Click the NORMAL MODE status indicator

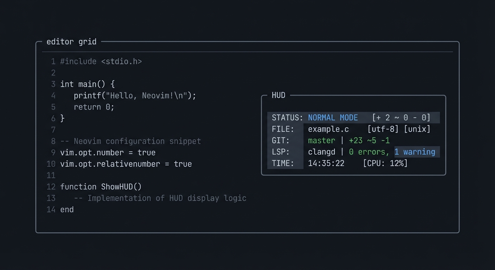click(333, 117)
